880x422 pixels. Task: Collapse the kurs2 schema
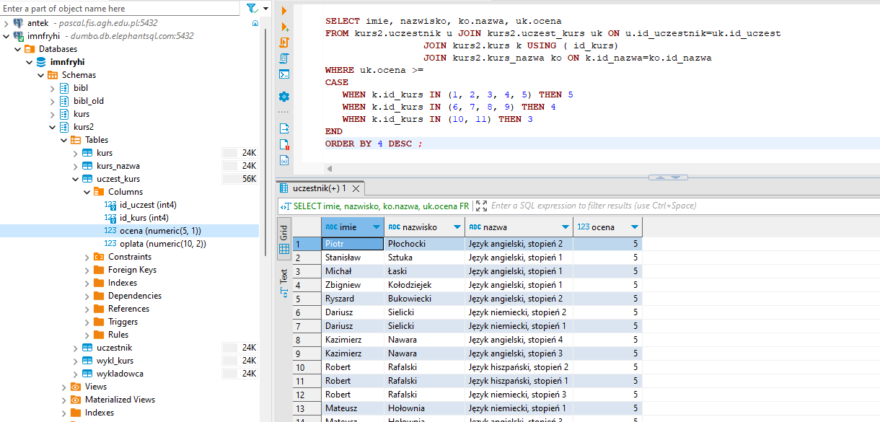[53, 127]
